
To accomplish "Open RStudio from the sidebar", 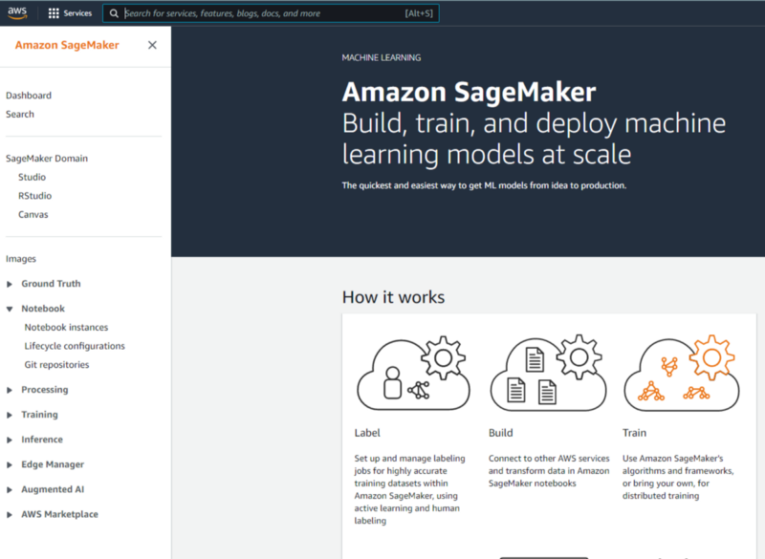I will (34, 196).
